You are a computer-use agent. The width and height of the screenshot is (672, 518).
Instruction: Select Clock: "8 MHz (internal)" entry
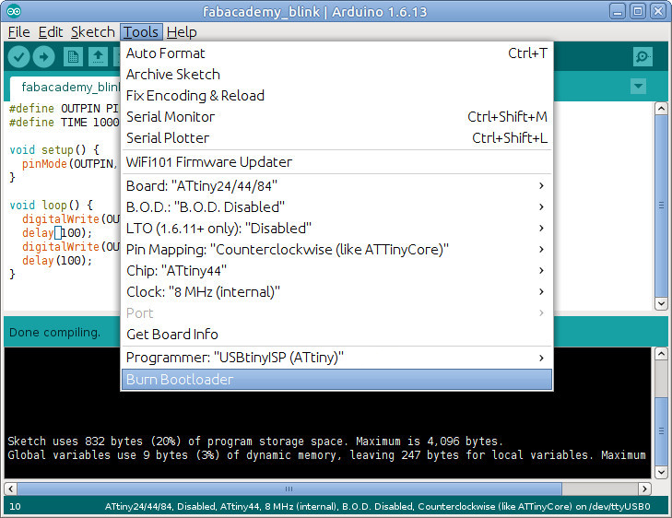tap(336, 292)
